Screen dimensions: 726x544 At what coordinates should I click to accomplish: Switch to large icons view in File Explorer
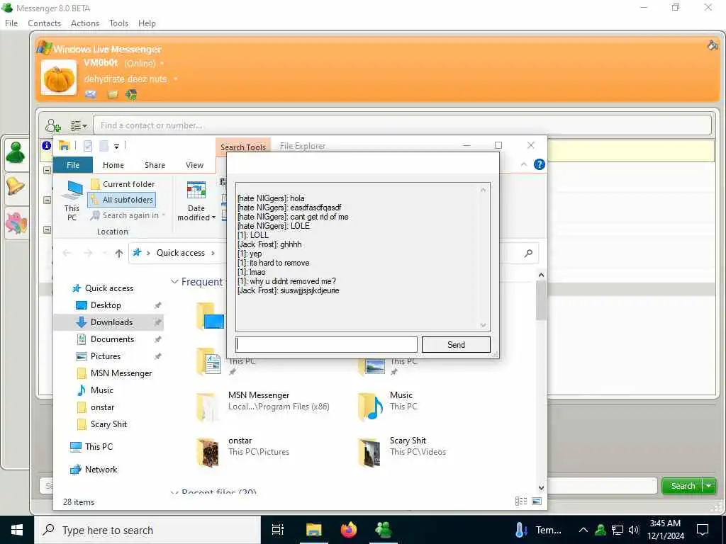click(537, 501)
